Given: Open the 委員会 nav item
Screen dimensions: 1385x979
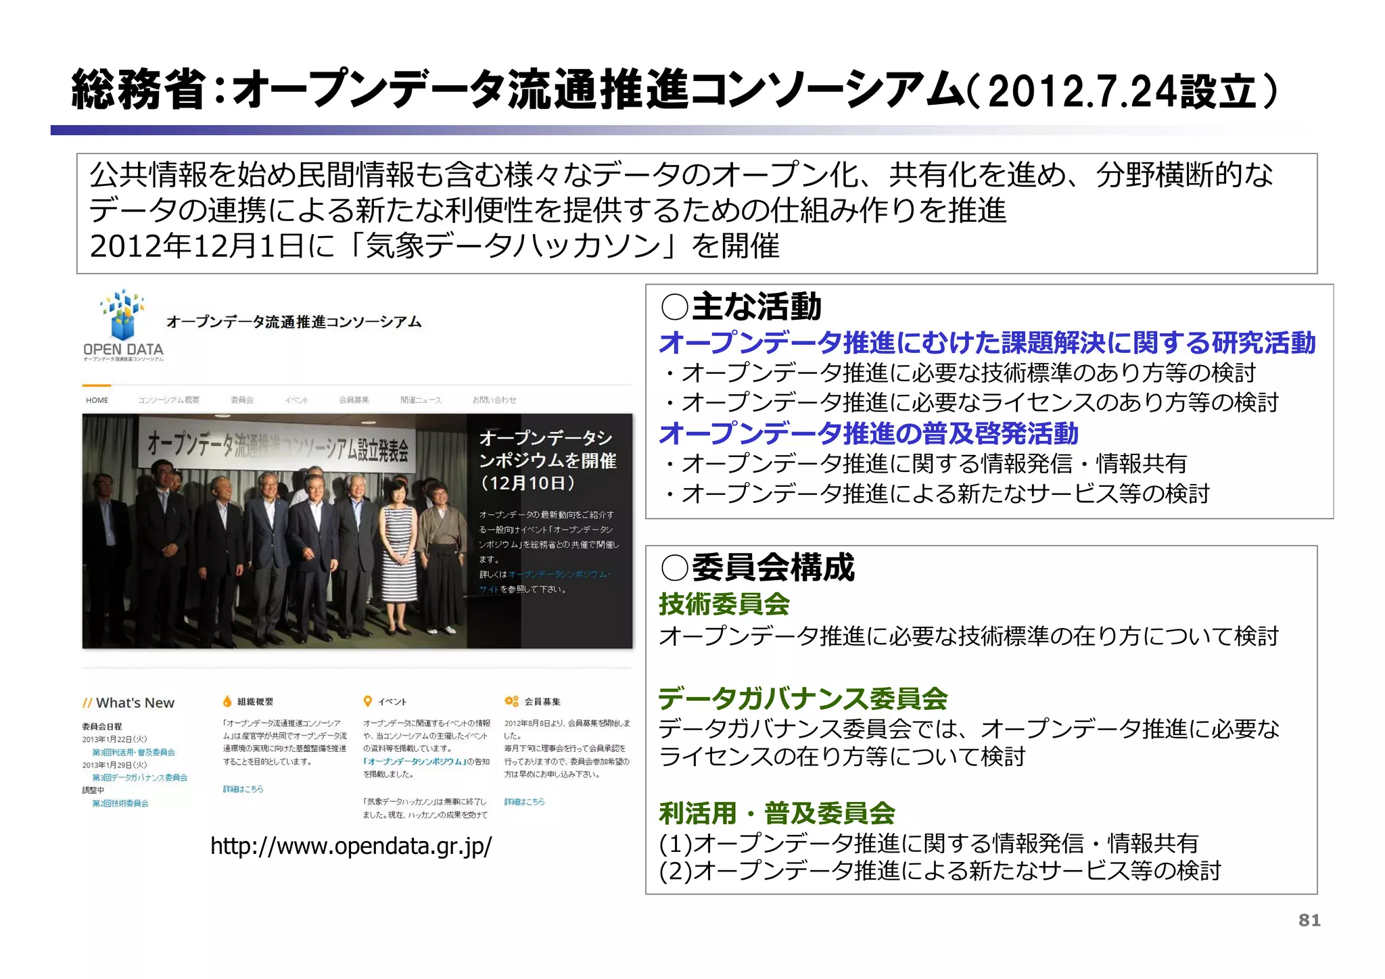Looking at the screenshot, I should click(x=242, y=400).
